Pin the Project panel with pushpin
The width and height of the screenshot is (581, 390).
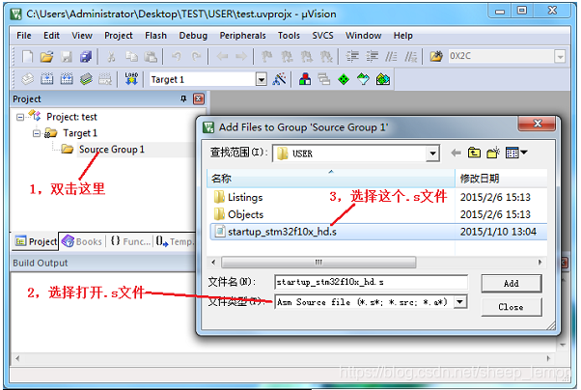[183, 98]
